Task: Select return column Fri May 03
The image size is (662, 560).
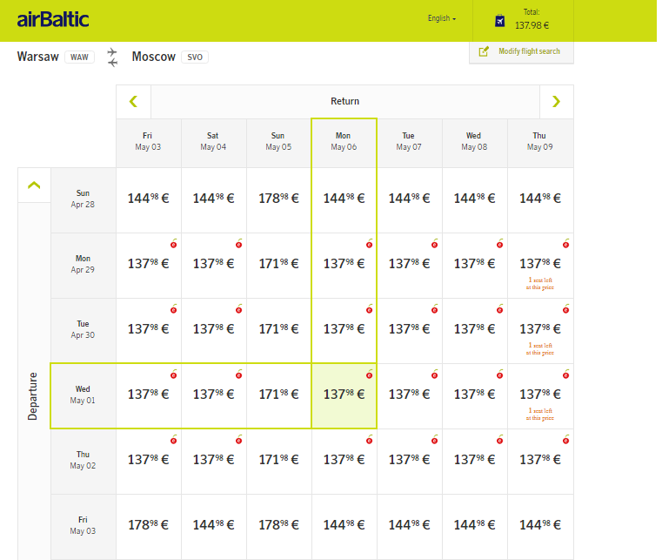Action: pyautogui.click(x=149, y=144)
